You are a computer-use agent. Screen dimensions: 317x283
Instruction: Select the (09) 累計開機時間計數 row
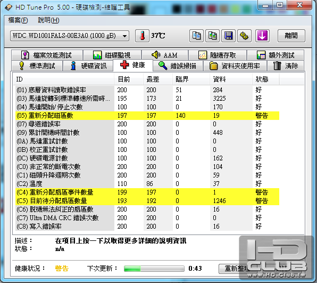pos(147,133)
